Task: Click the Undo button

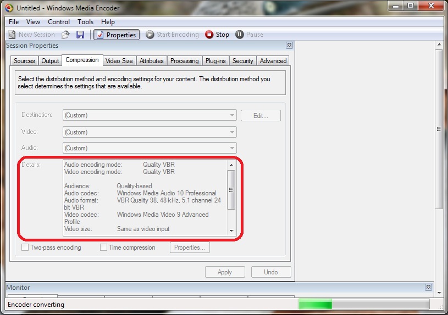Action: coord(271,272)
